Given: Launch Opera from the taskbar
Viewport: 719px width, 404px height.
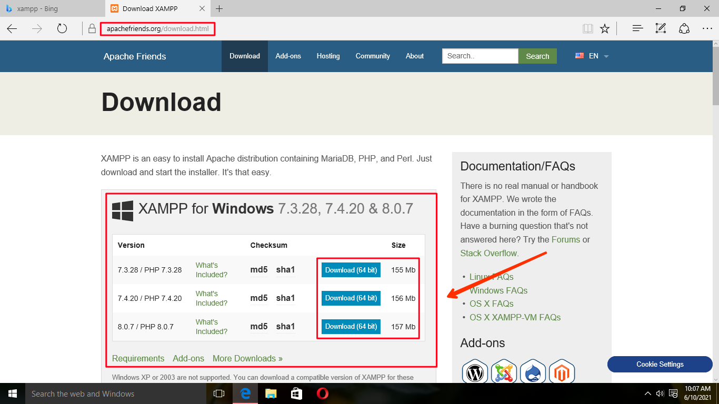Looking at the screenshot, I should 323,393.
